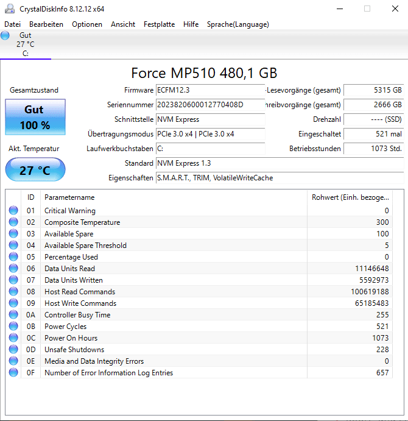Click status circle of Power On Hours row
This screenshot has height=421, width=408.
pos(13,338)
